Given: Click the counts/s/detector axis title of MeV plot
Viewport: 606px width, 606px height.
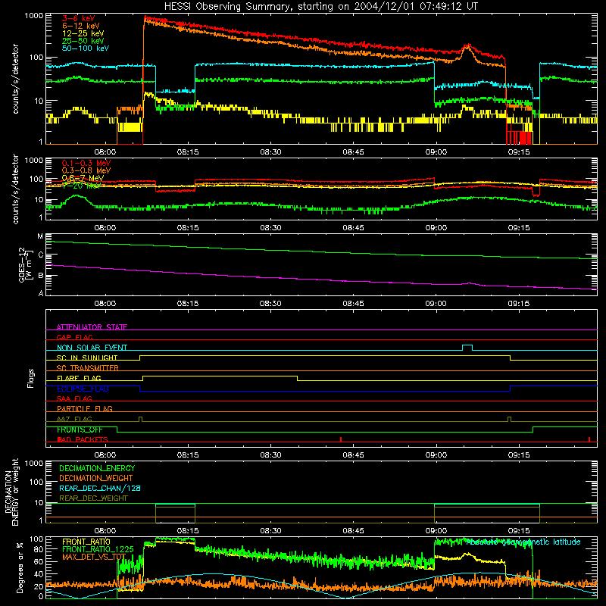Looking at the screenshot, I should click(15, 189).
